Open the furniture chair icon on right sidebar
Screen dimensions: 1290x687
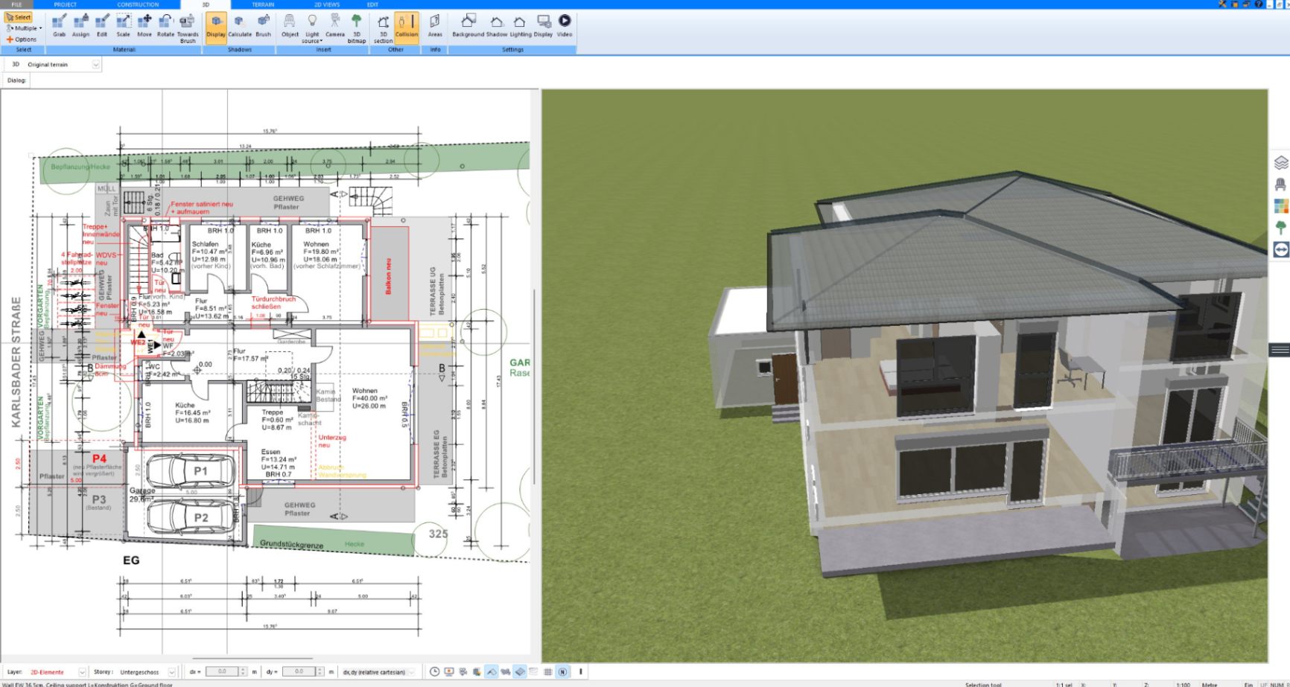click(x=1281, y=185)
